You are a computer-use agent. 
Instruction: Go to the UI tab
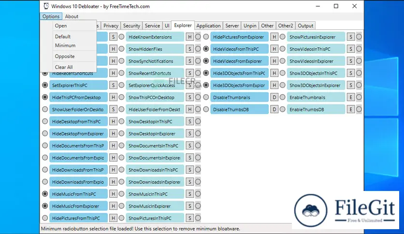click(167, 26)
